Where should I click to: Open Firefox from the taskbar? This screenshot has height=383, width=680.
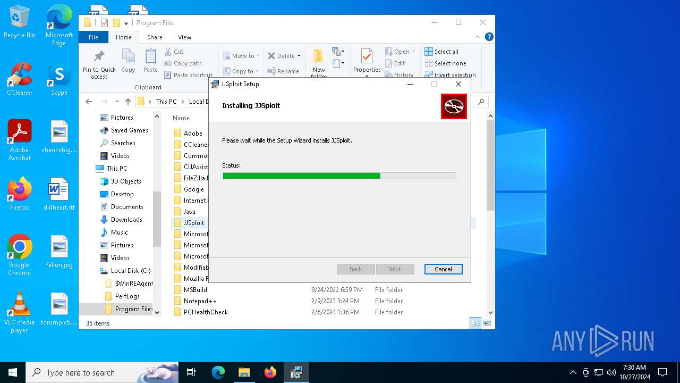pos(270,372)
